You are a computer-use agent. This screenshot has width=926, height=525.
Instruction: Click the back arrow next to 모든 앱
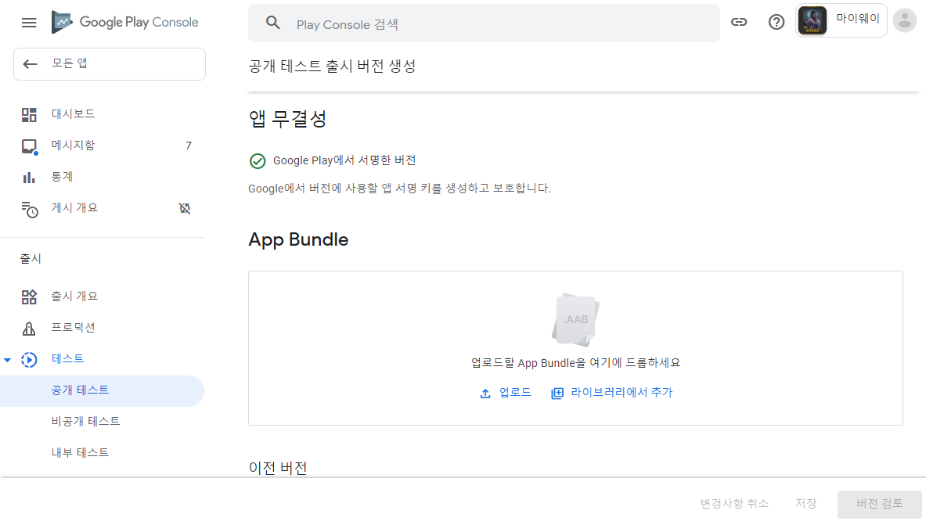click(x=30, y=63)
